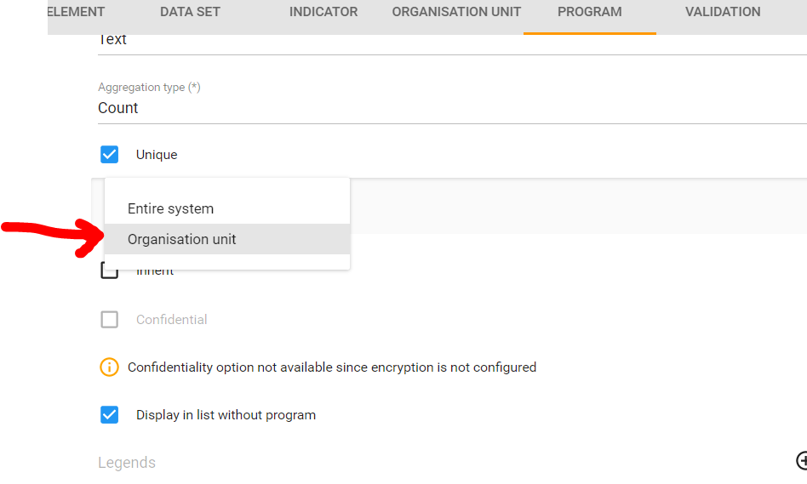This screenshot has width=807, height=484.
Task: Click the encryption not configured message text
Action: [332, 367]
